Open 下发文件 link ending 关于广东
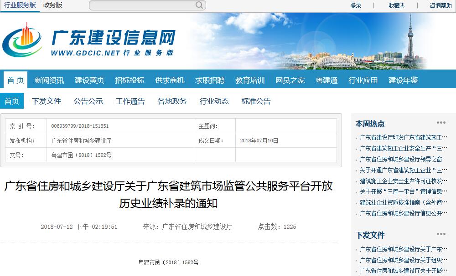The width and height of the screenshot is (456, 276). tap(404, 249)
